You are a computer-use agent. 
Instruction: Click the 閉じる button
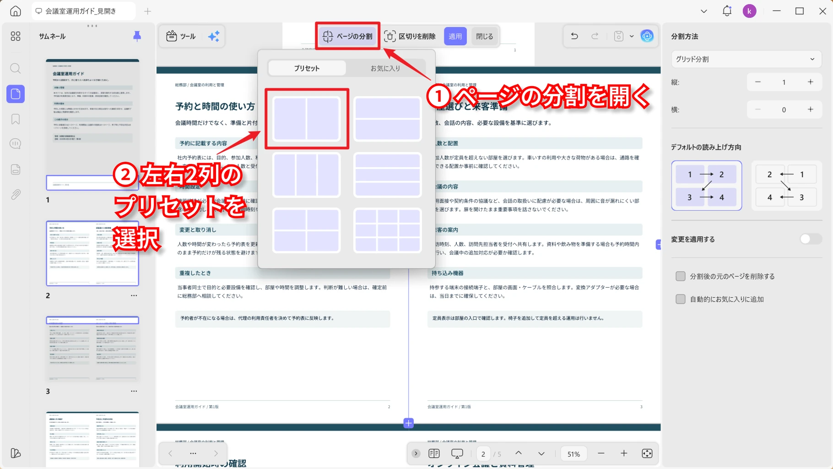tap(484, 36)
